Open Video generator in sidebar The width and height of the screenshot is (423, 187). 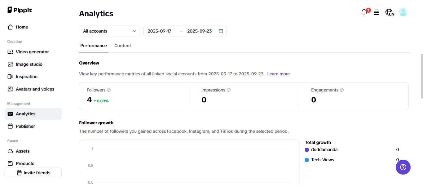point(32,52)
